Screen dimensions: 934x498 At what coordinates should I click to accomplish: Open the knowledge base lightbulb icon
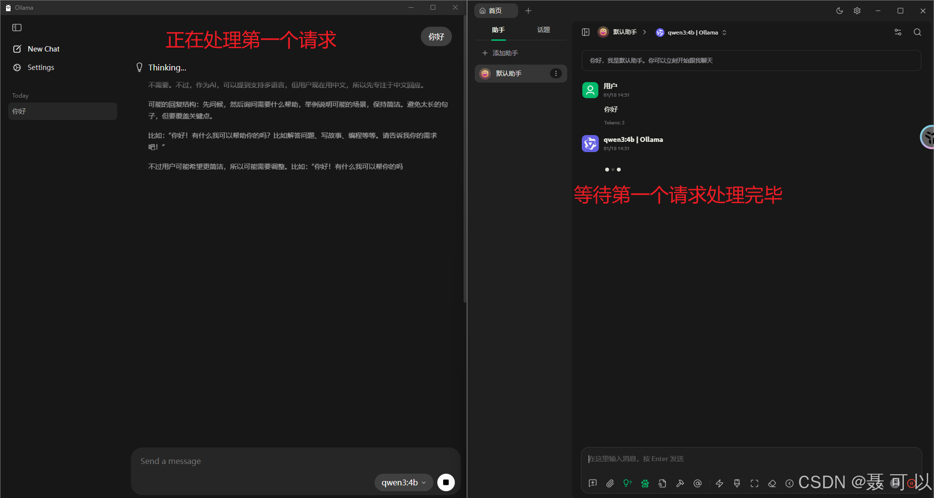point(627,483)
